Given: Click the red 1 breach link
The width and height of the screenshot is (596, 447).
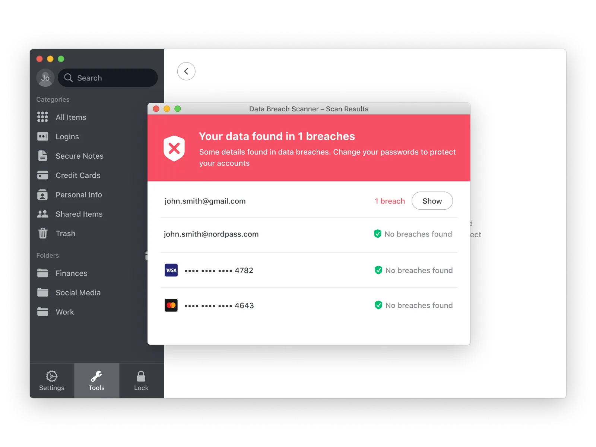Looking at the screenshot, I should (390, 201).
